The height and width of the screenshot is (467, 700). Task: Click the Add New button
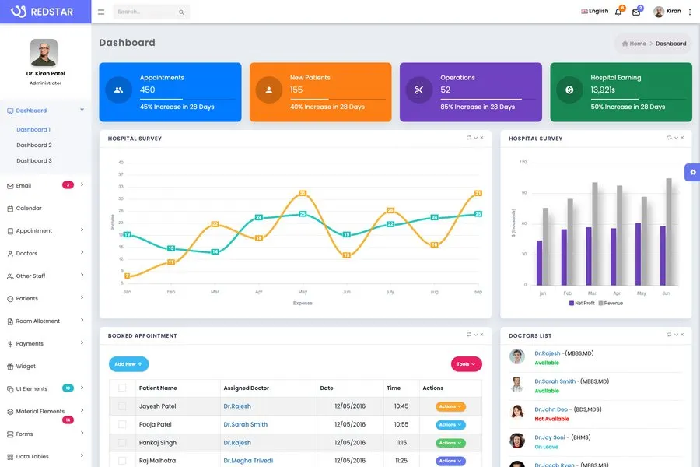128,364
